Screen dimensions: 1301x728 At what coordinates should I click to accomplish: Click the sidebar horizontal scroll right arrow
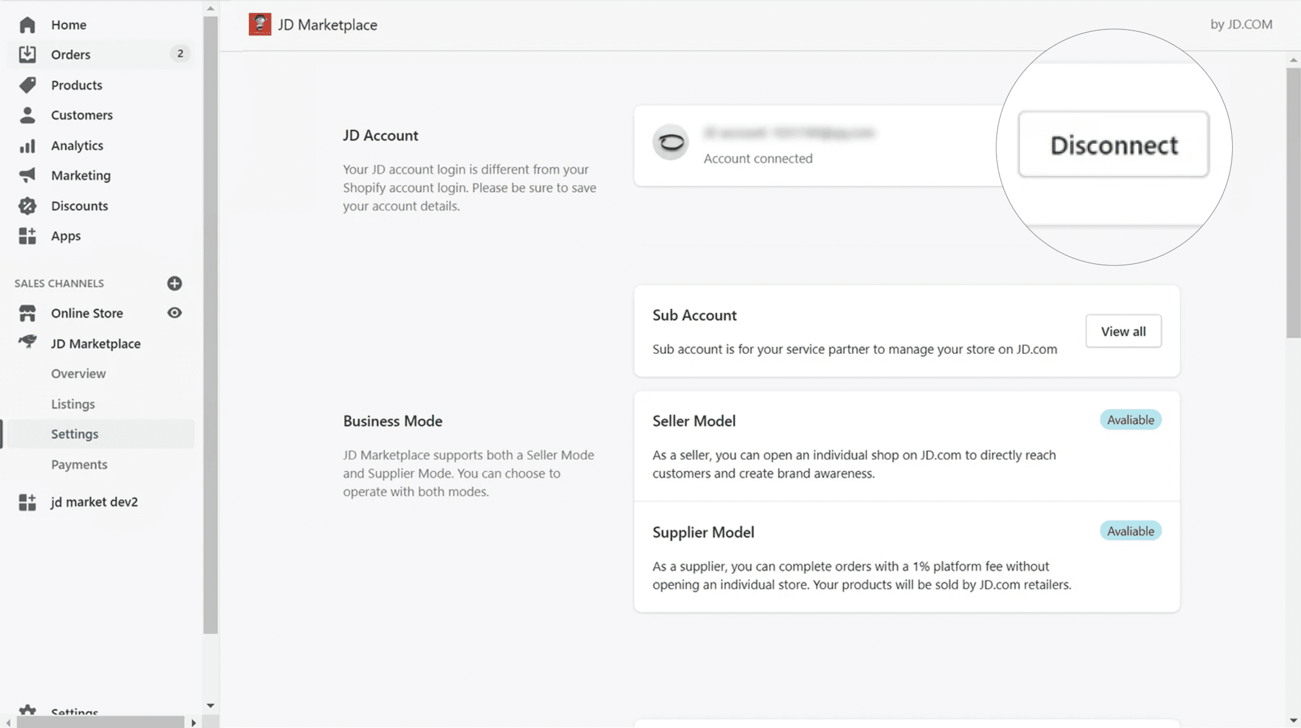pyautogui.click(x=193, y=723)
